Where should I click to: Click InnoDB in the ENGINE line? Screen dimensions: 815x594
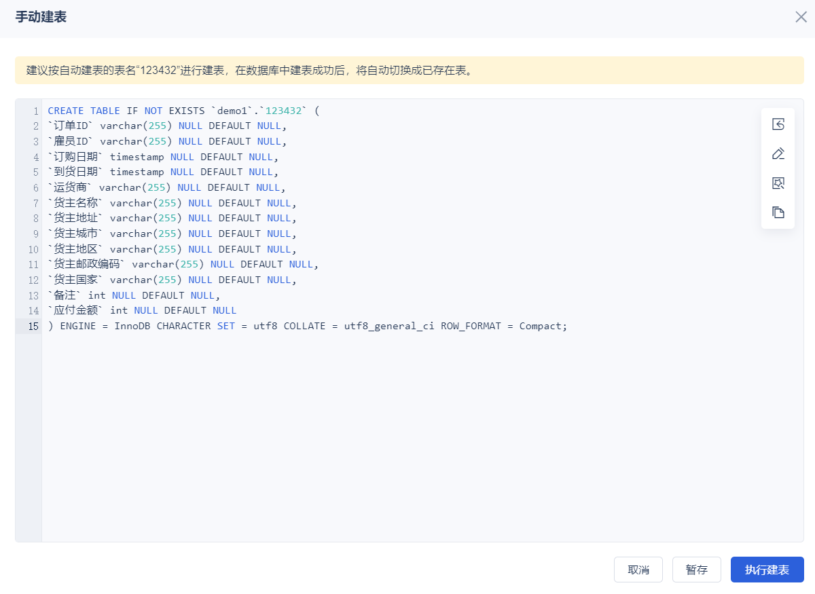click(132, 326)
